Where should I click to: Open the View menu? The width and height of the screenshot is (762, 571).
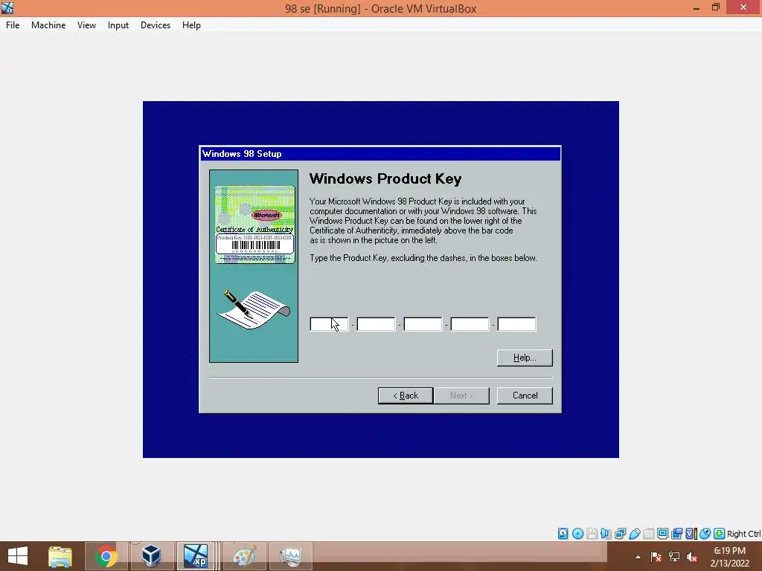point(86,25)
